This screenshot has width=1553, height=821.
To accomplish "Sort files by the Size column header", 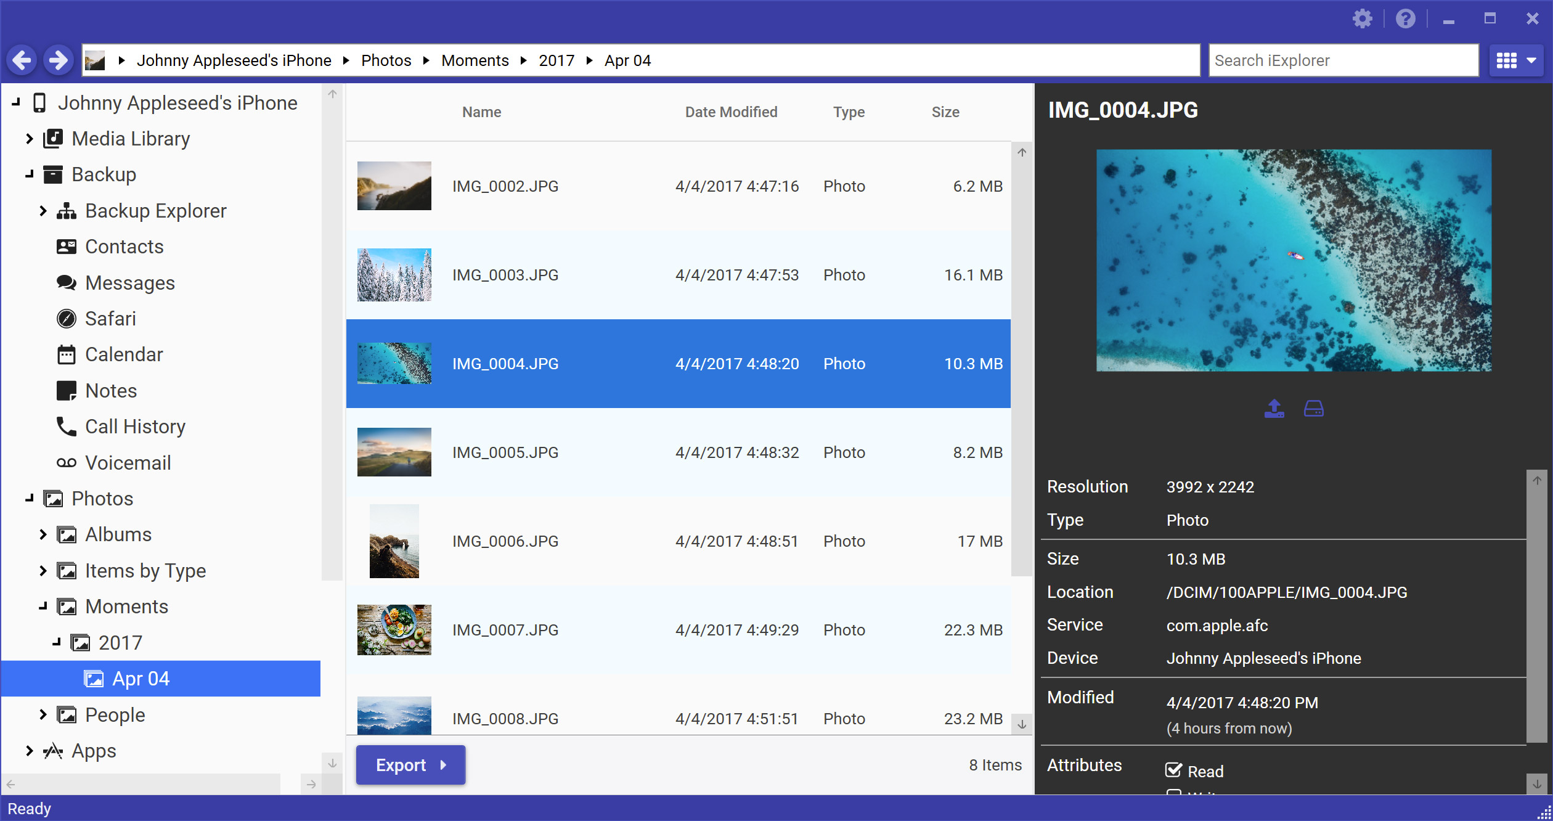I will coord(945,112).
